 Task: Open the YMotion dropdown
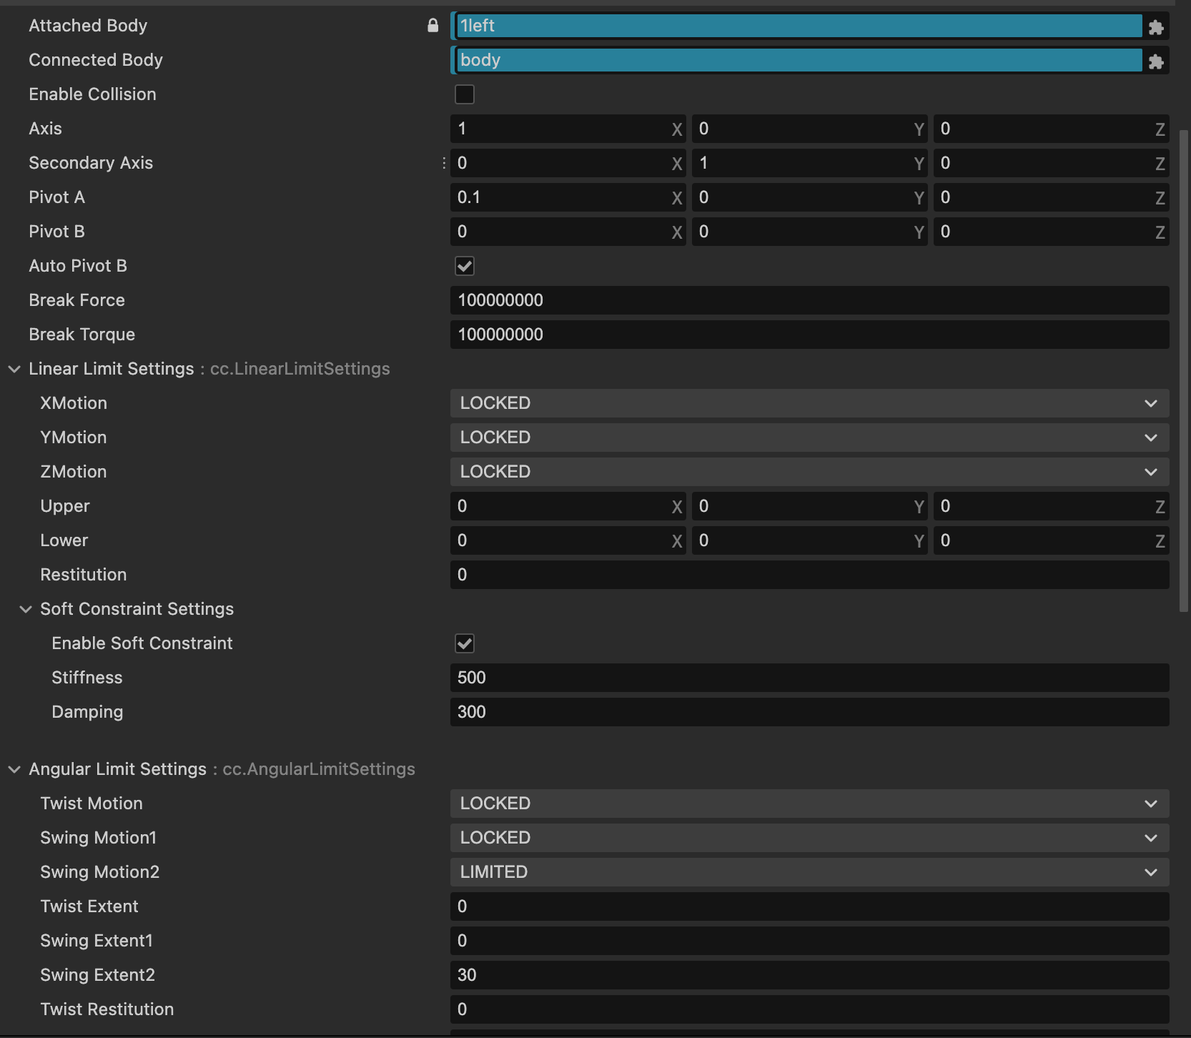(810, 438)
